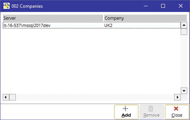Screen dimensions: 190x120
Task: Sort by the Server column header
Action: click(53, 18)
